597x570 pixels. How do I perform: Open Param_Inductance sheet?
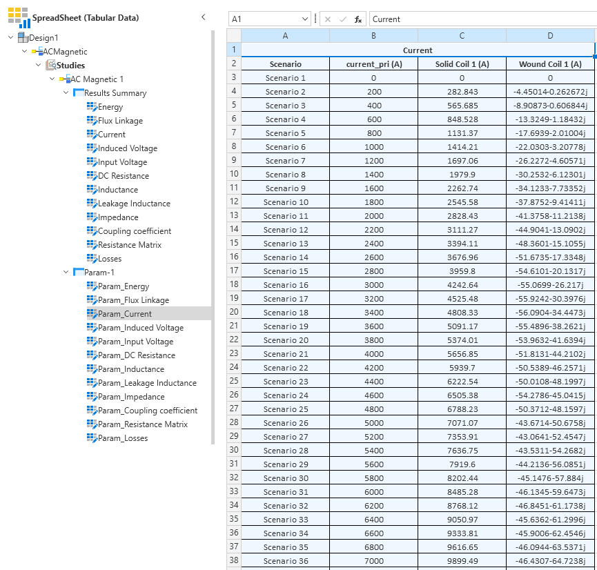pyautogui.click(x=131, y=369)
